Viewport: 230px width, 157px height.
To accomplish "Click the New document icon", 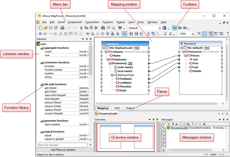I will (40, 28).
